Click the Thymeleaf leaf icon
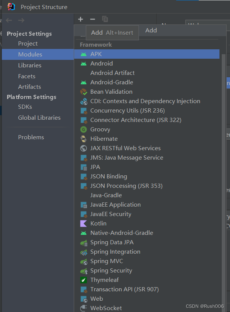Screen dimensions: 230x312 click(84, 280)
